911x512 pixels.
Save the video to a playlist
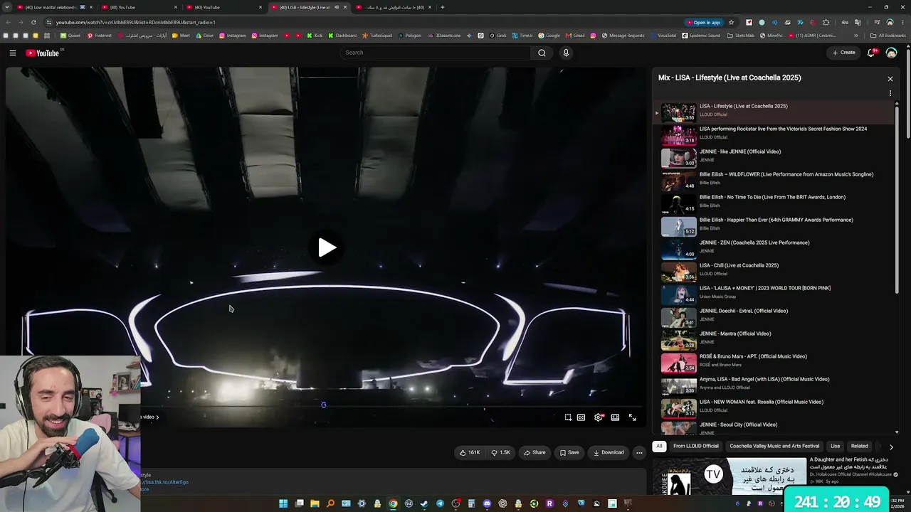click(569, 452)
